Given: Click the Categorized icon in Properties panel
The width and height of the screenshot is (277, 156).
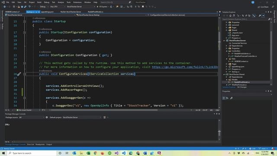Looking at the screenshot, I should pyautogui.click(x=224, y=98).
